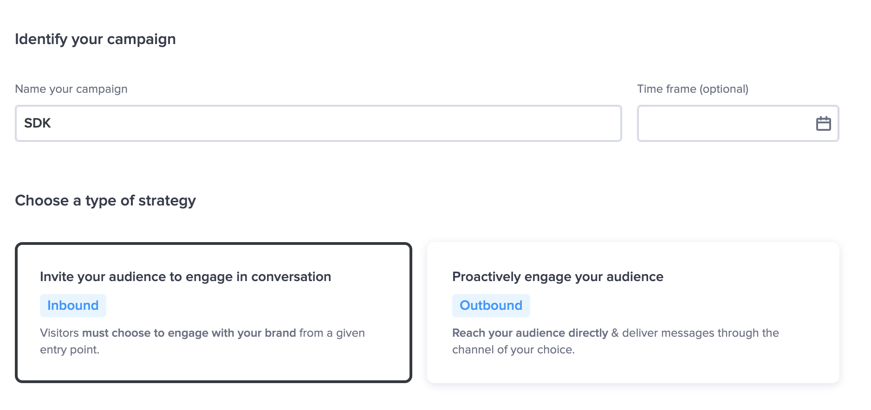Click the 'entry point.' description line
The width and height of the screenshot is (871, 410).
click(x=70, y=350)
